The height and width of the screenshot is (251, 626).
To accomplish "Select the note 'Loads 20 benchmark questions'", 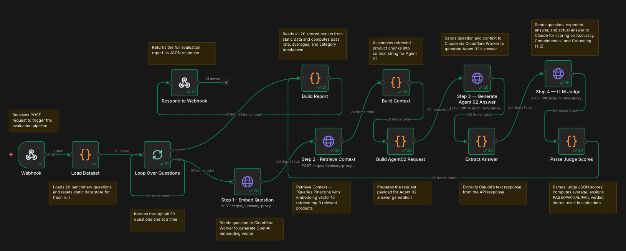I will pyautogui.click(x=83, y=193).
